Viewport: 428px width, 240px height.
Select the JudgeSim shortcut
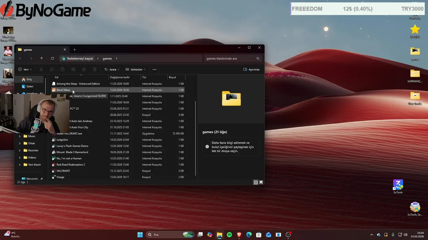tap(118, 140)
